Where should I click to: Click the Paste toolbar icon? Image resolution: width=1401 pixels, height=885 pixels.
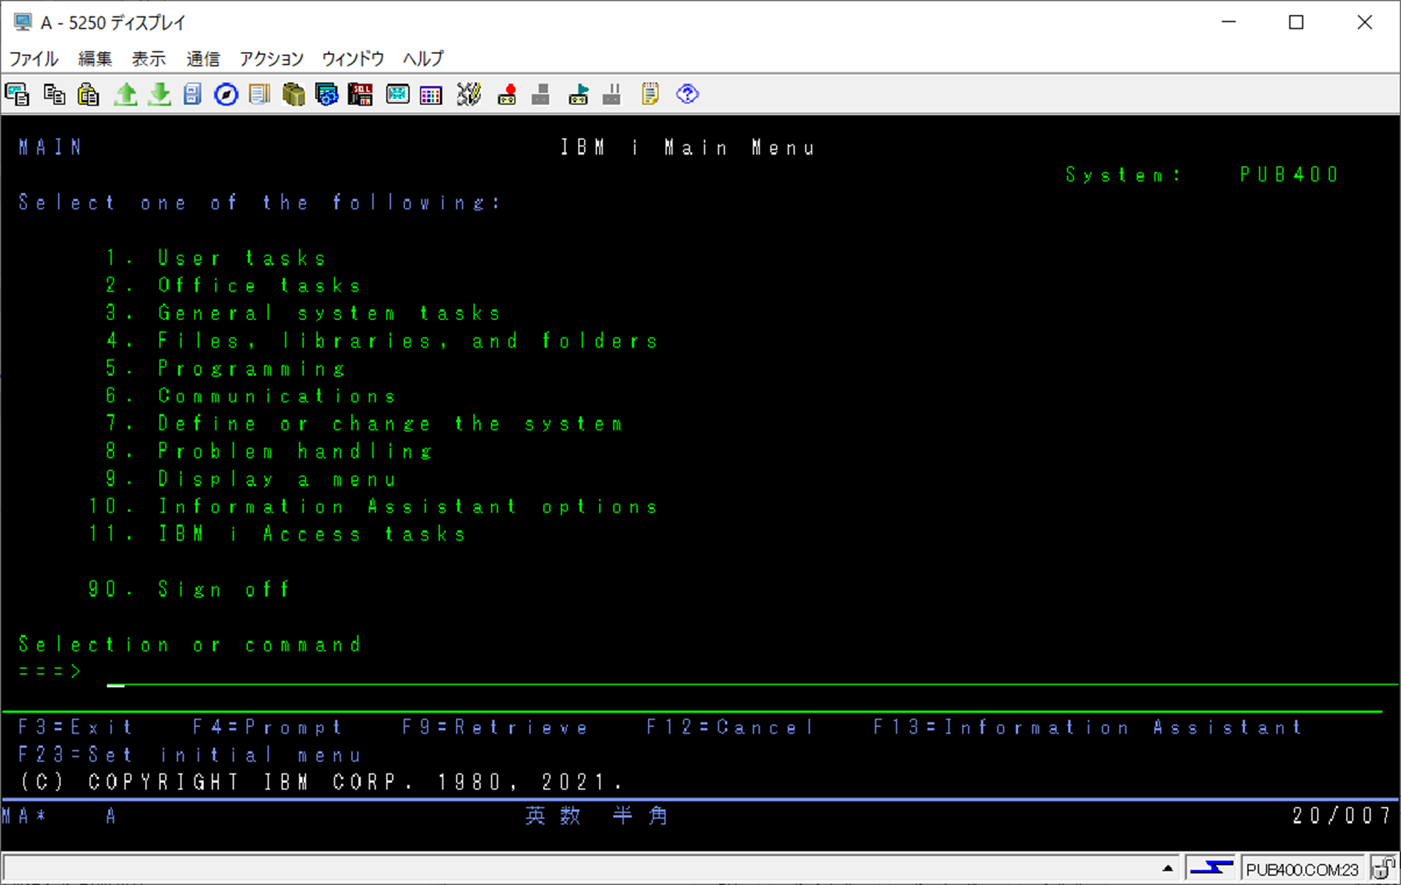coord(89,95)
